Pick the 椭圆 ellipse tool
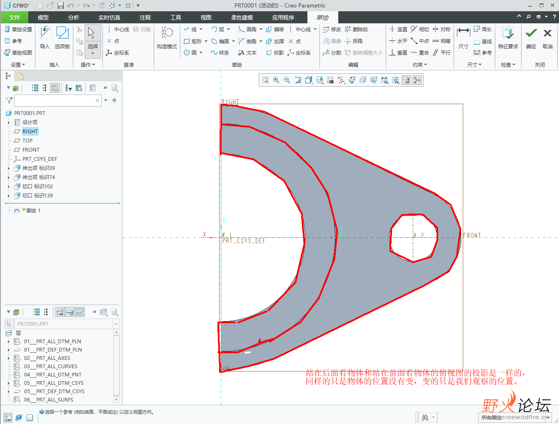The width and height of the screenshot is (559, 424). click(220, 41)
